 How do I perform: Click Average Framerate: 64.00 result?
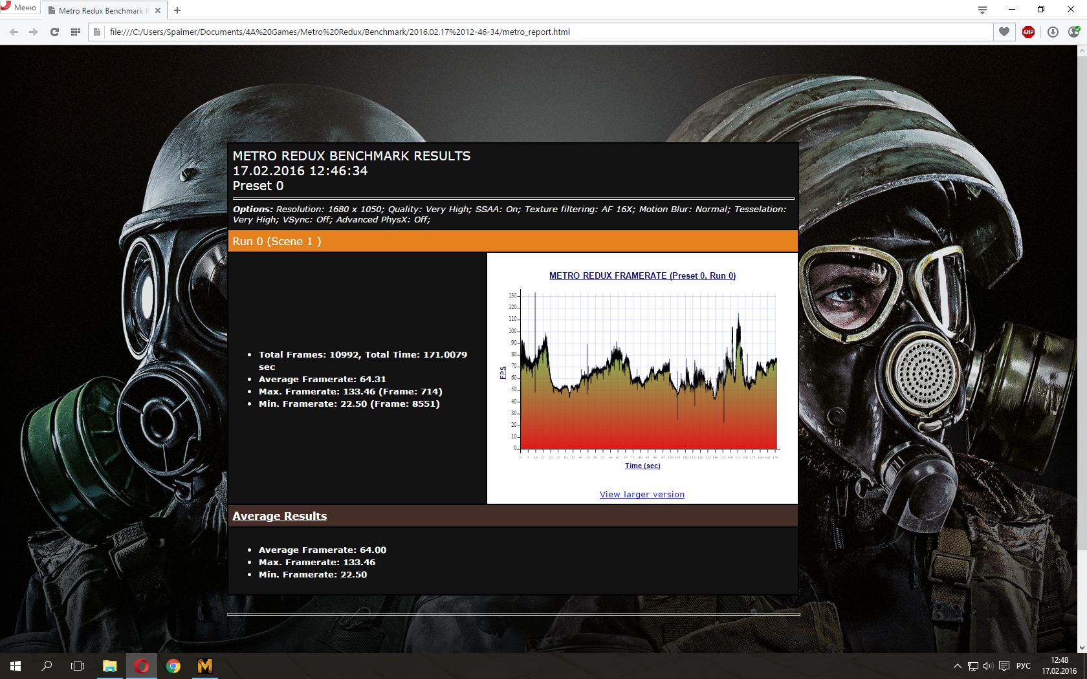tap(322, 550)
